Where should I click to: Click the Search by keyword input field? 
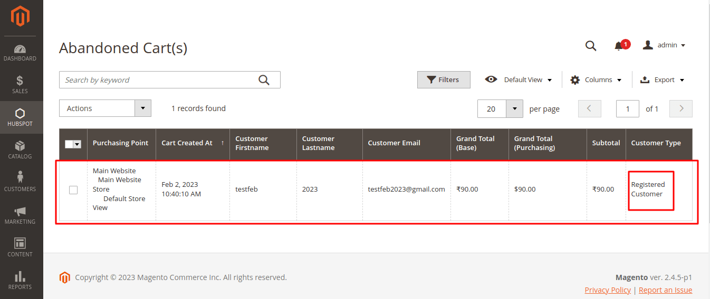click(158, 80)
